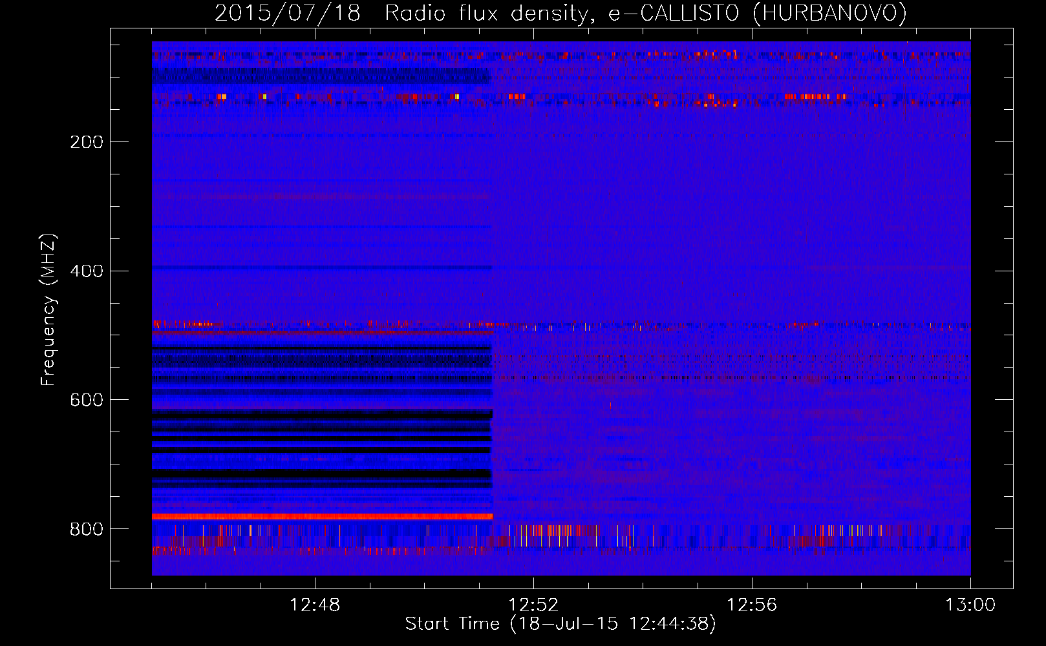Click the 800 frequency tick label
1046x646 pixels.
(x=87, y=530)
